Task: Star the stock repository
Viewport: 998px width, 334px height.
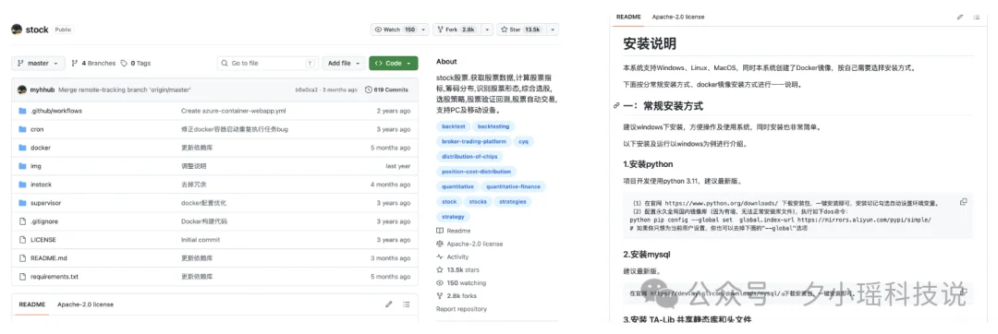Action: [520, 30]
